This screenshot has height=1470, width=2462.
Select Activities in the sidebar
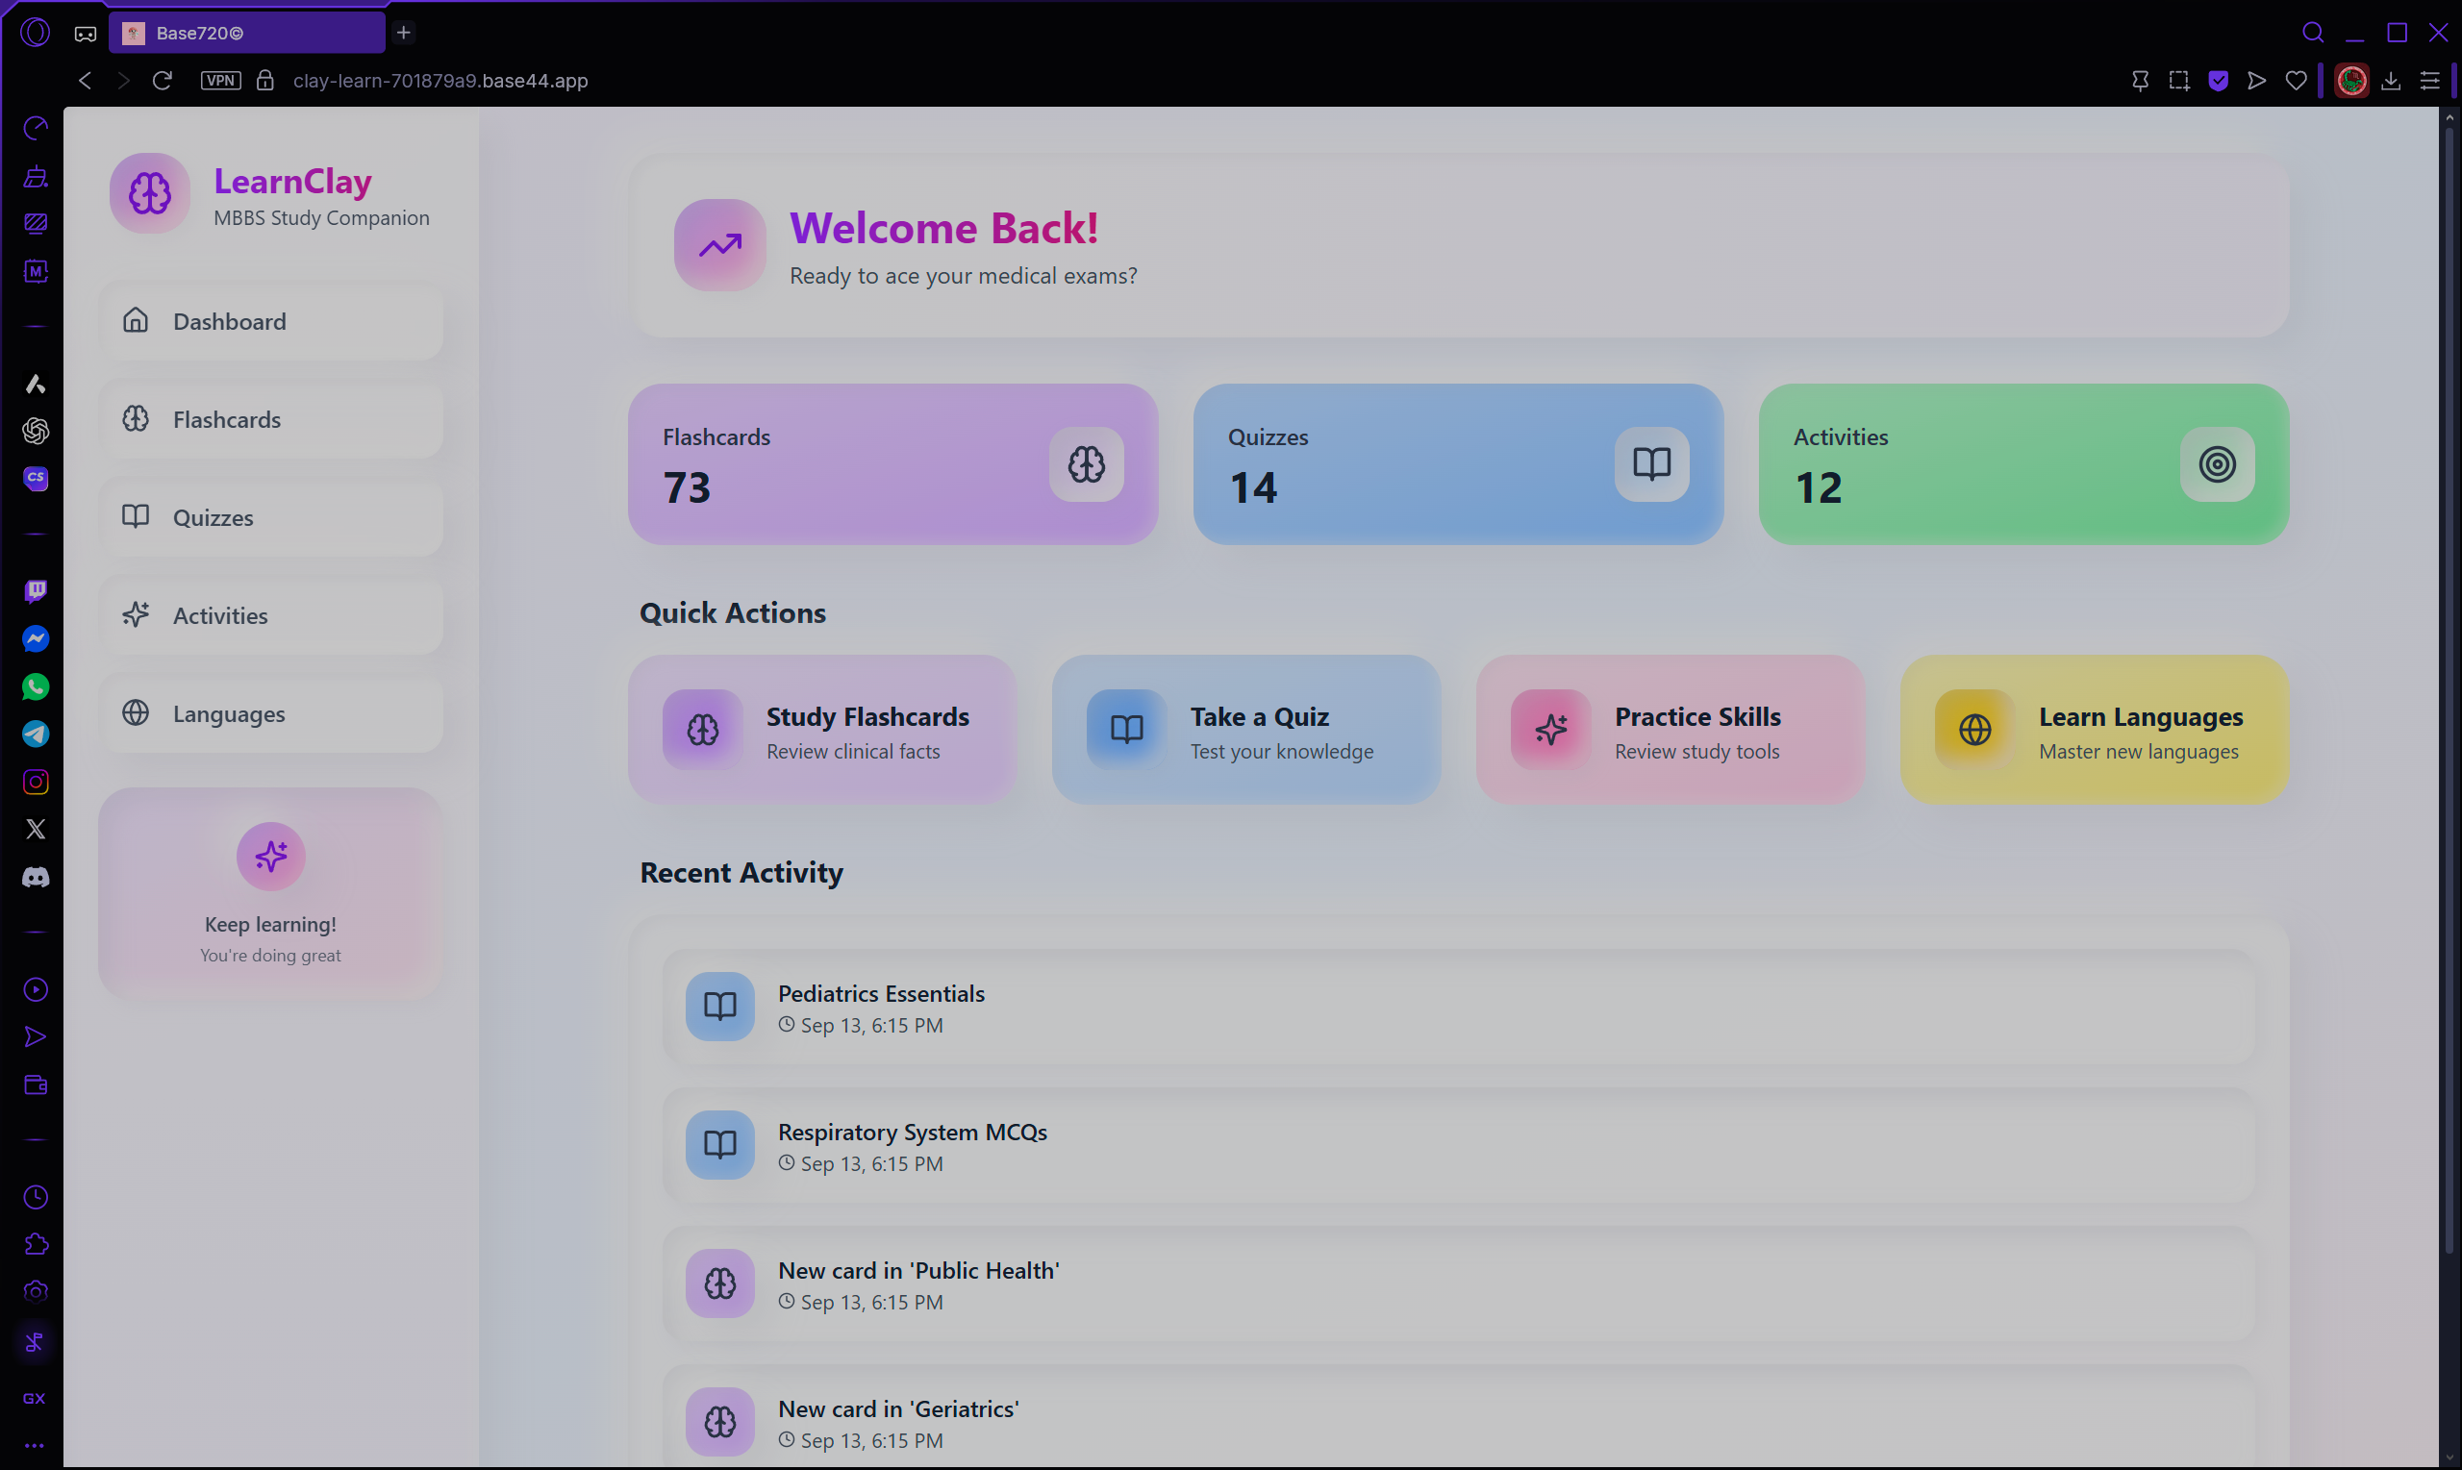[x=270, y=615]
